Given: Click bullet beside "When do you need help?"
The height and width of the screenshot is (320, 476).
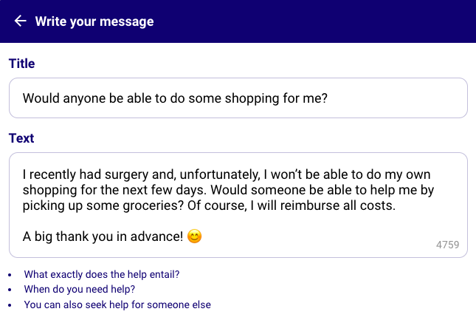Looking at the screenshot, I should 10,290.
